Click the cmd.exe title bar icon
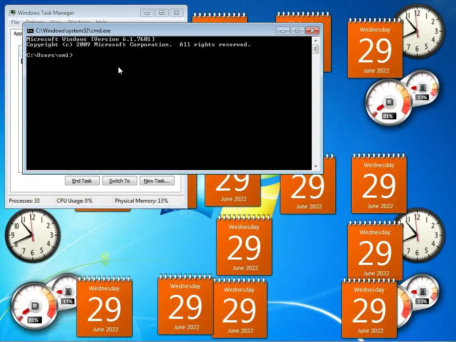 (30, 31)
